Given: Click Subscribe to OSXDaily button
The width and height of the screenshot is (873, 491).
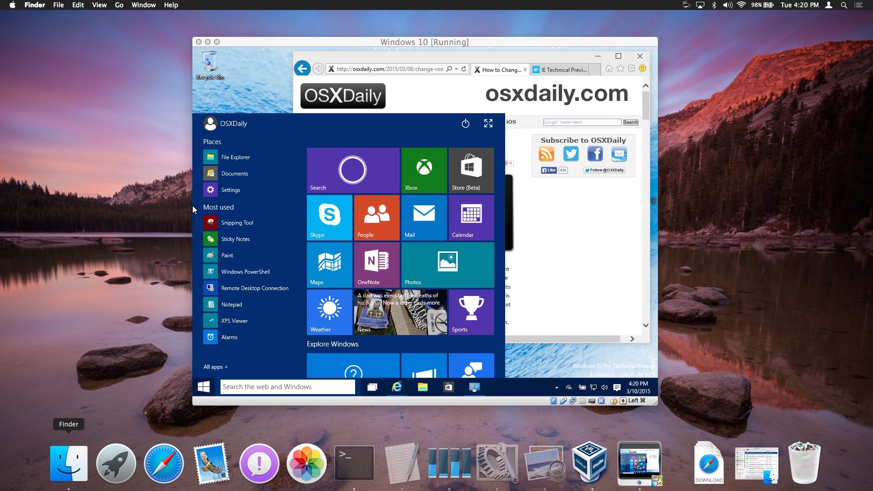Looking at the screenshot, I should (583, 139).
